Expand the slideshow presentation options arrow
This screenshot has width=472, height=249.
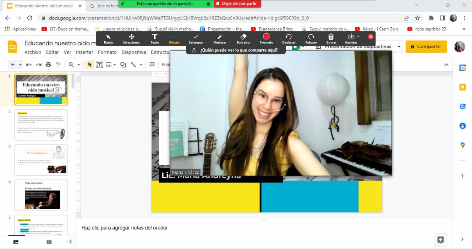[399, 47]
